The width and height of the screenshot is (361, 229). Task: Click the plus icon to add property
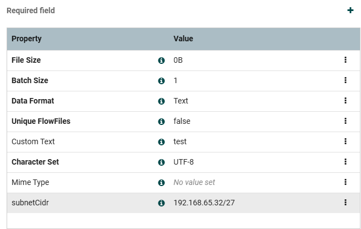[350, 10]
